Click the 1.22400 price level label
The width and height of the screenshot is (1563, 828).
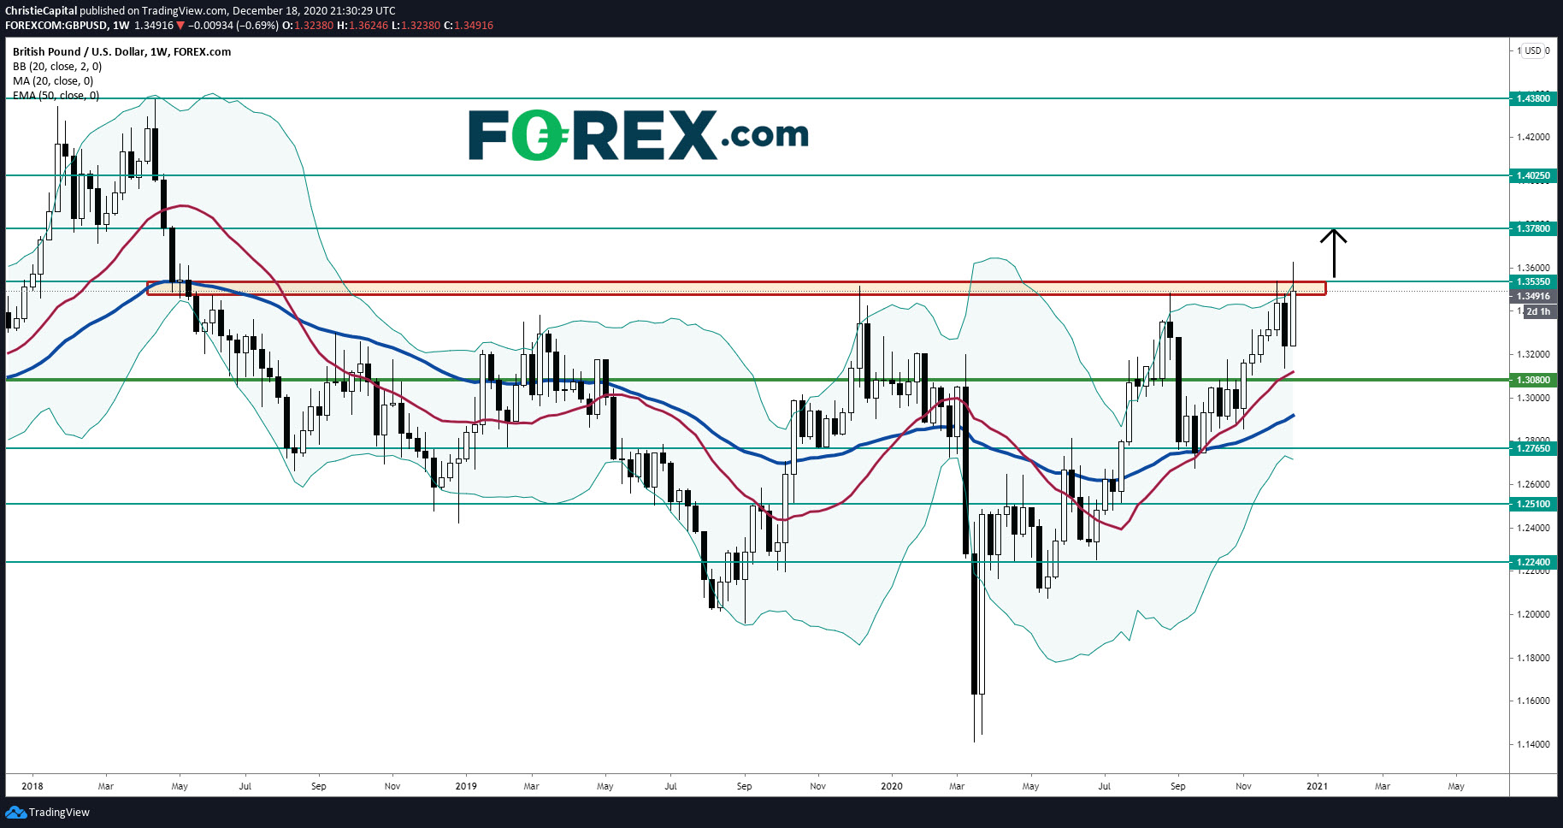[1532, 562]
